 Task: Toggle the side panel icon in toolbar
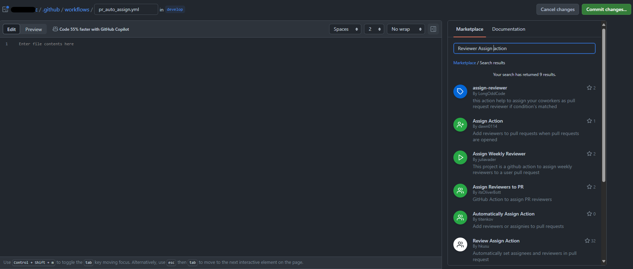tap(433, 29)
